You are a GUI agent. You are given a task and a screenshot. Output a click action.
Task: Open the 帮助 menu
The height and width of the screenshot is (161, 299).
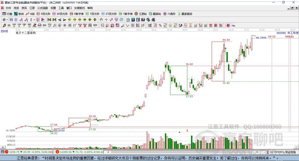coord(90,8)
